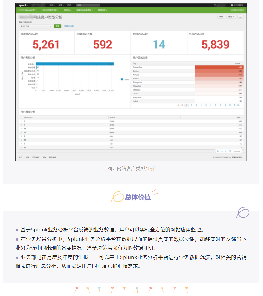Click the 用户性别 column header
Viewport: 263px width, 296px height.
(x=28, y=117)
